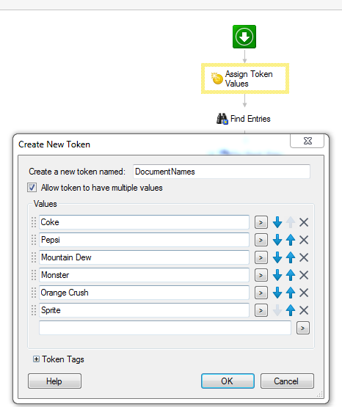This screenshot has height=407, width=342.
Task: Open token menu for the empty value field
Action: 303,328
